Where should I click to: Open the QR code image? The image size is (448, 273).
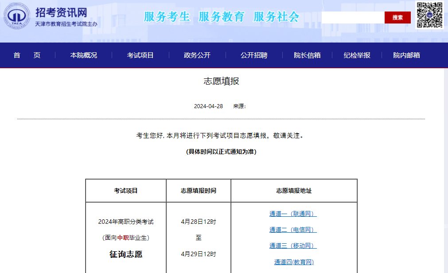click(429, 15)
